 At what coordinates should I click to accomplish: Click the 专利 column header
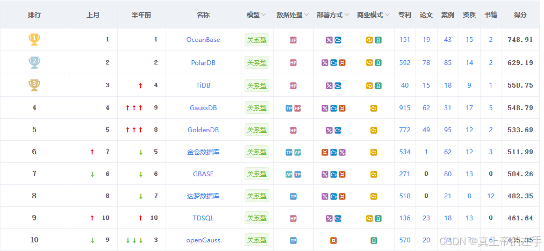[405, 15]
